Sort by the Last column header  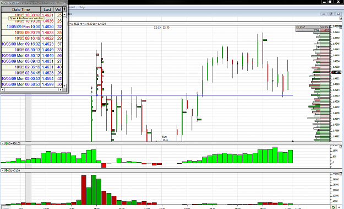pos(47,9)
